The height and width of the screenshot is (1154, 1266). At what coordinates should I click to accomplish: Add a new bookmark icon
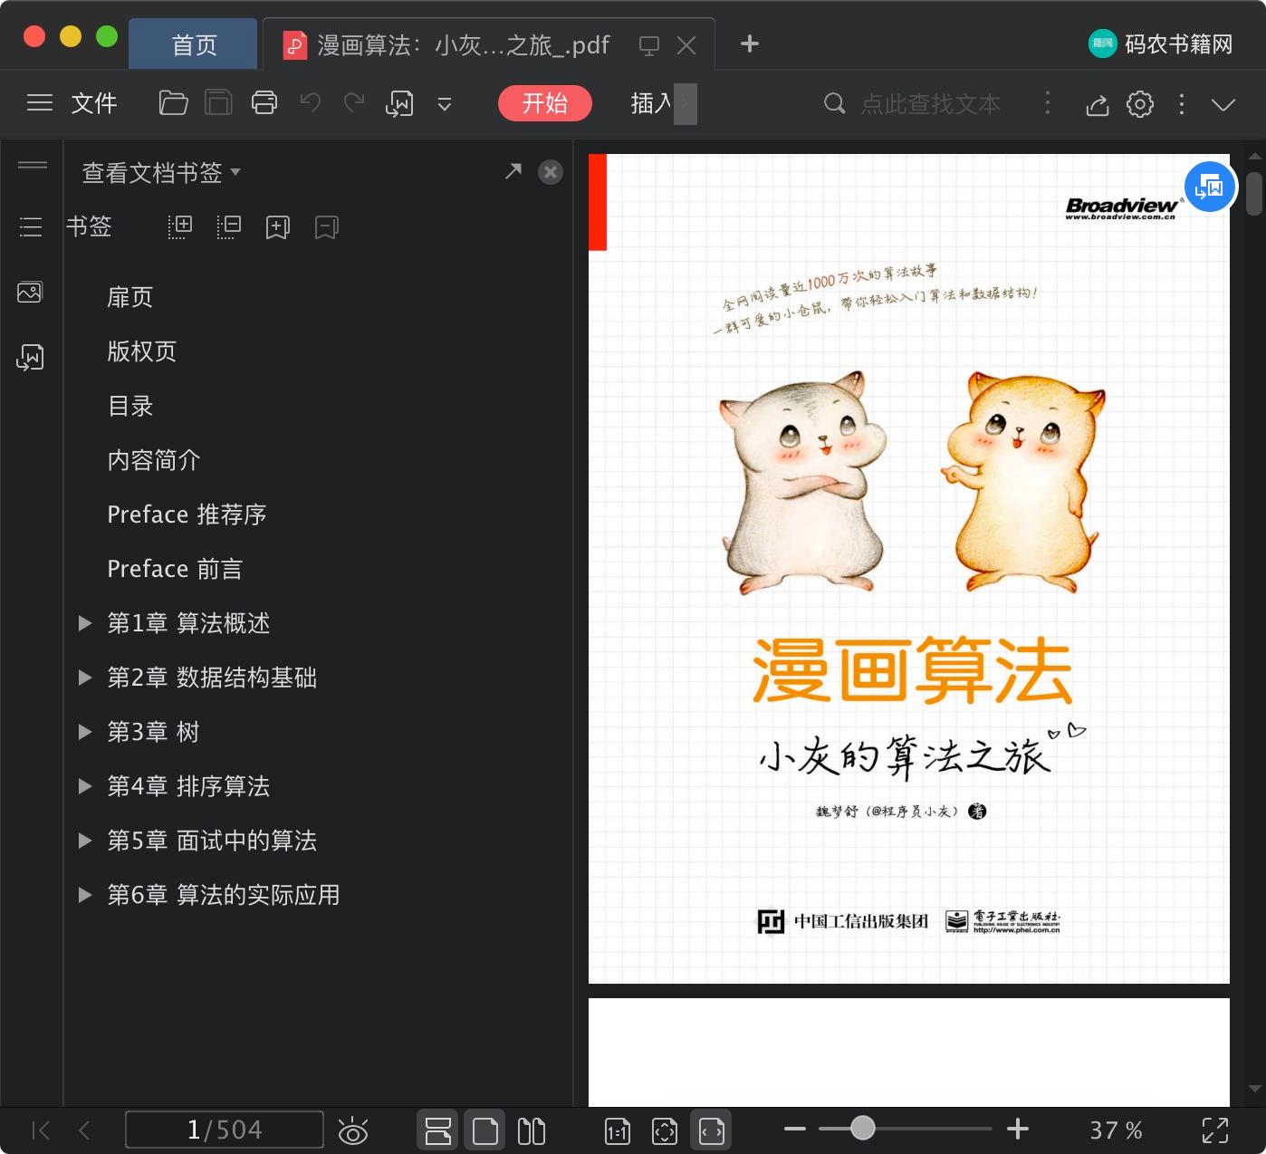point(278,227)
